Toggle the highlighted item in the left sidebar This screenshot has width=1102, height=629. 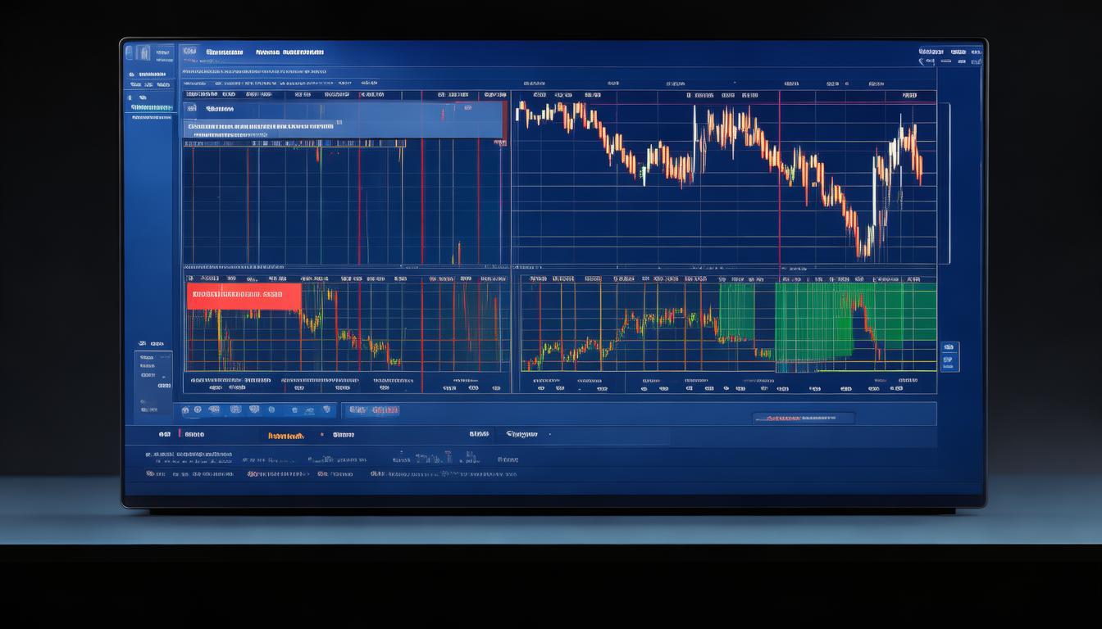click(151, 107)
